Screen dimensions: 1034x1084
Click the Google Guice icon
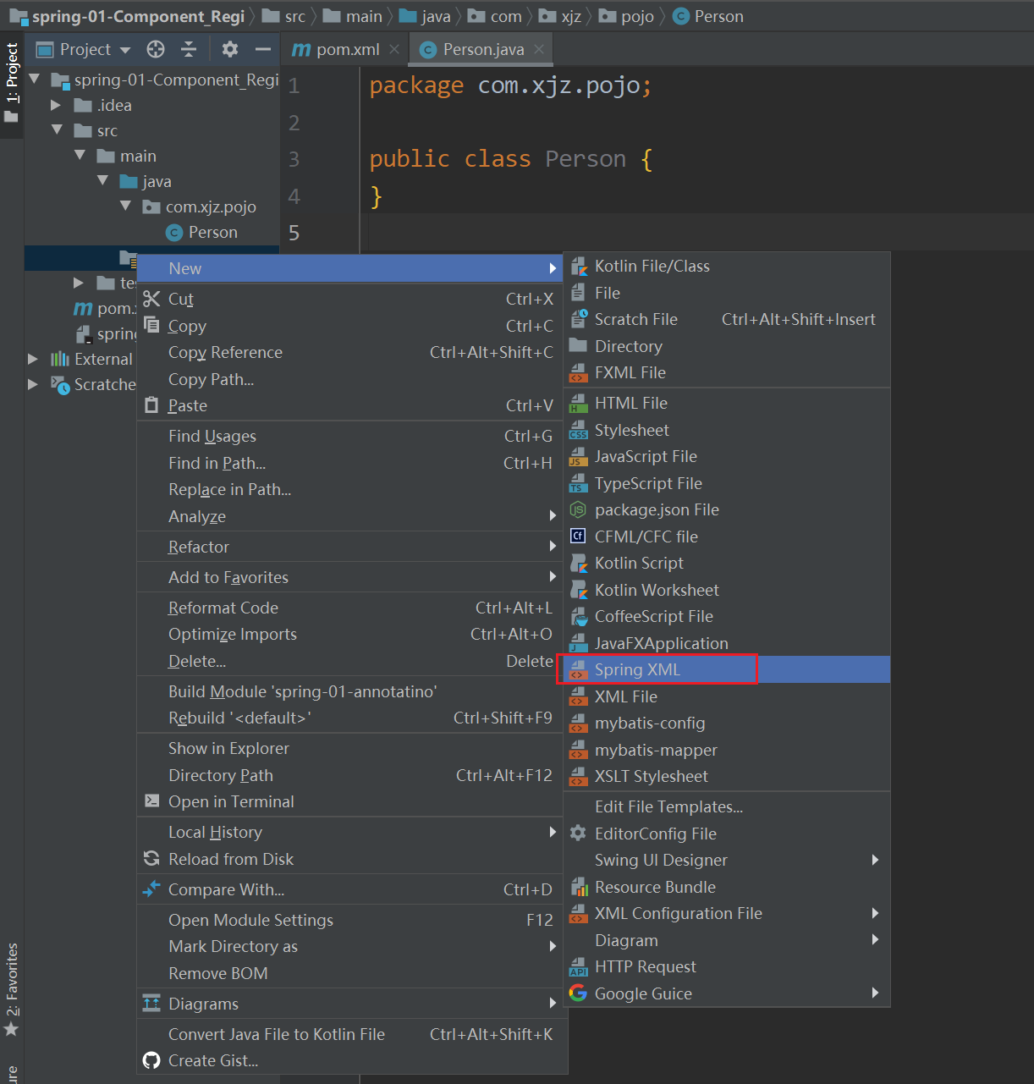[579, 993]
